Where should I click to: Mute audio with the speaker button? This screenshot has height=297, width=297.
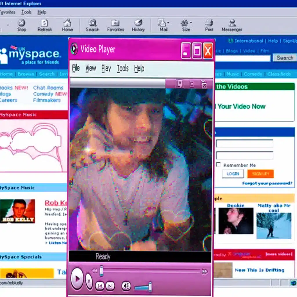click(x=126, y=286)
